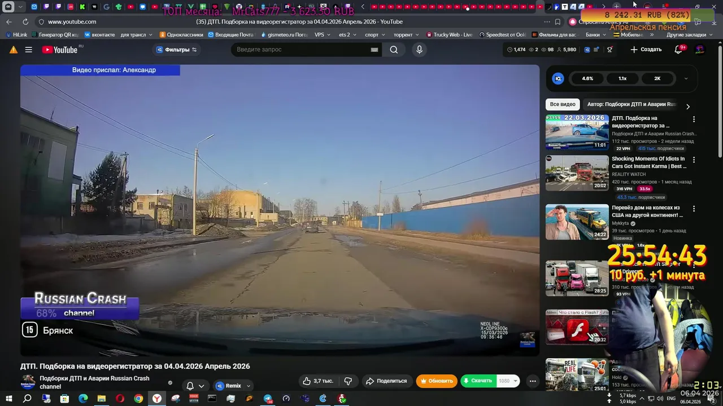723x406 pixels.
Task: Click ENG language indicator in tray
Action: [x=671, y=399]
